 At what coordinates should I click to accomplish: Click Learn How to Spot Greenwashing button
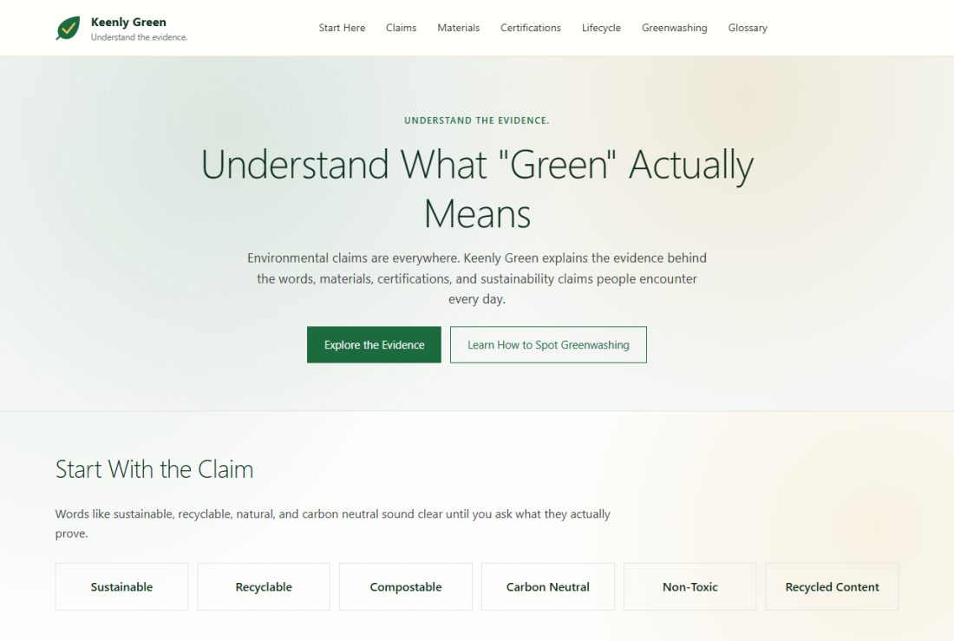[548, 344]
